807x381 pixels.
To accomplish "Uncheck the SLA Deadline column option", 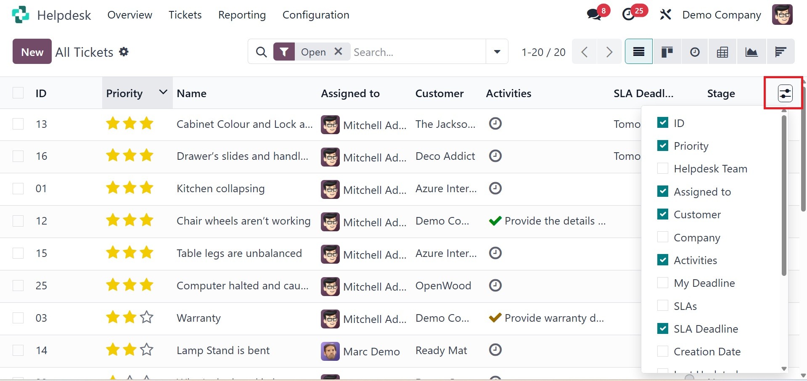I will click(x=663, y=329).
